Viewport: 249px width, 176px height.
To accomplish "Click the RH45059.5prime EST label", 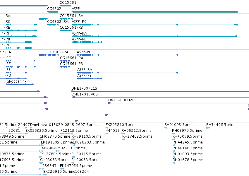I will pyautogui.click(x=187, y=136).
